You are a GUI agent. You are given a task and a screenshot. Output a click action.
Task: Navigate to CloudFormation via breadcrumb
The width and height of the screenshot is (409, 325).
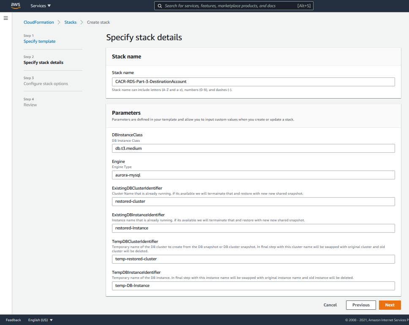[38, 22]
